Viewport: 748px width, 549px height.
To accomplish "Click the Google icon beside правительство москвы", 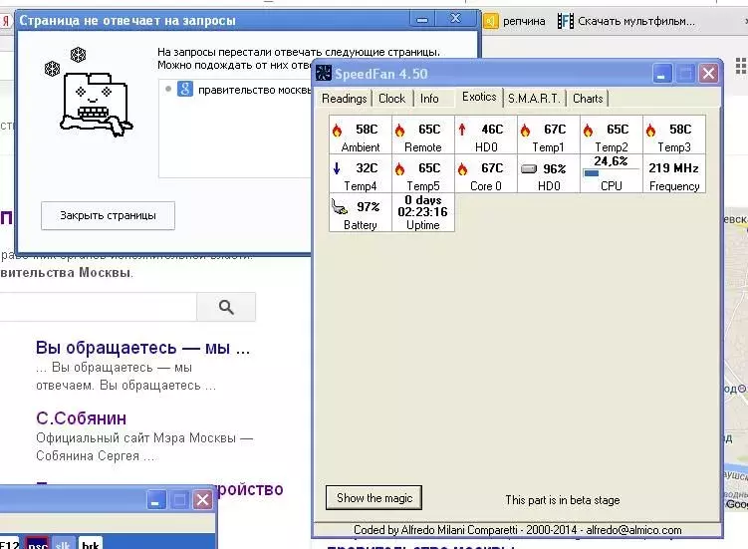I will pyautogui.click(x=185, y=89).
